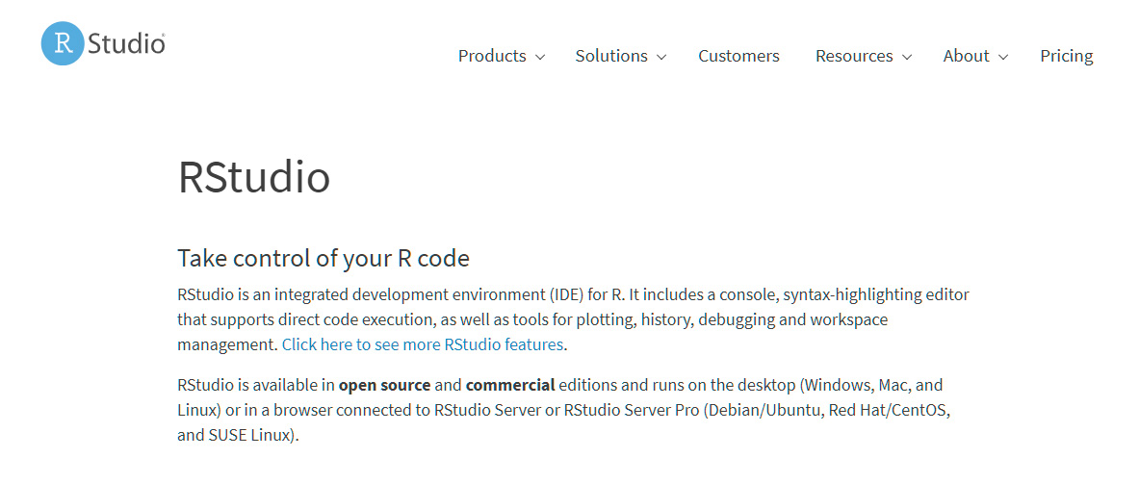Viewport: 1139px width, 483px height.
Task: Go to the Customers page
Action: click(x=738, y=56)
